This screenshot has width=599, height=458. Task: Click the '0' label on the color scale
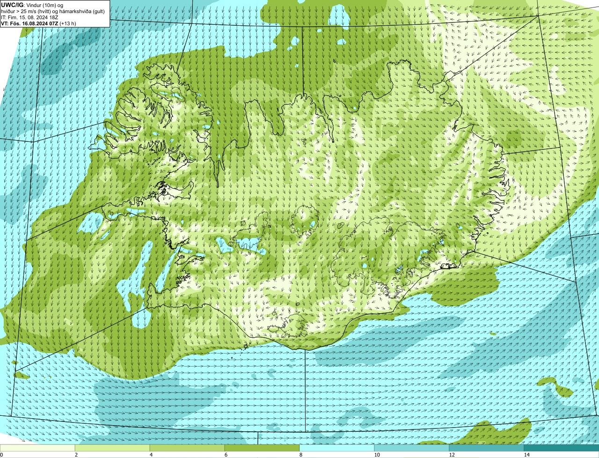tap(1, 455)
